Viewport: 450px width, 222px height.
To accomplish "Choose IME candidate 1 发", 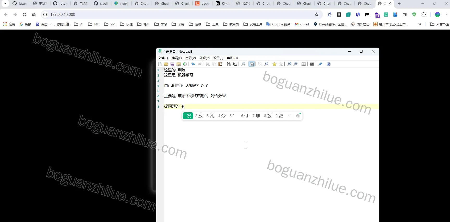I will pyautogui.click(x=188, y=116).
